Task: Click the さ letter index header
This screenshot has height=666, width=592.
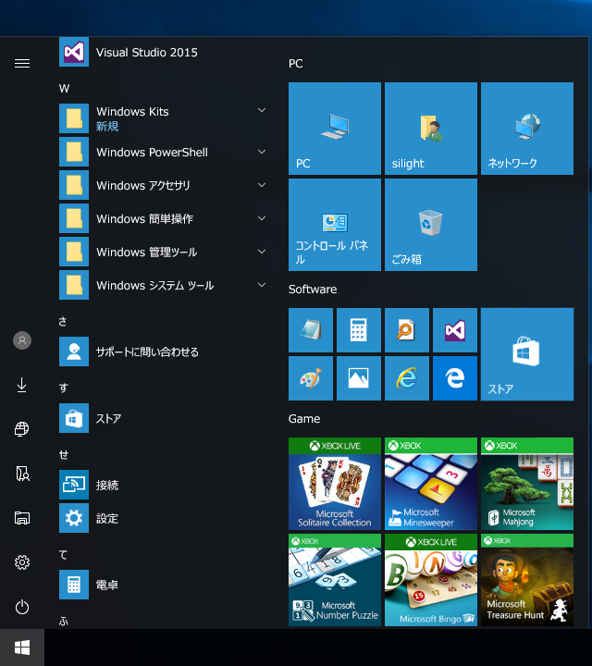Action: [63, 322]
